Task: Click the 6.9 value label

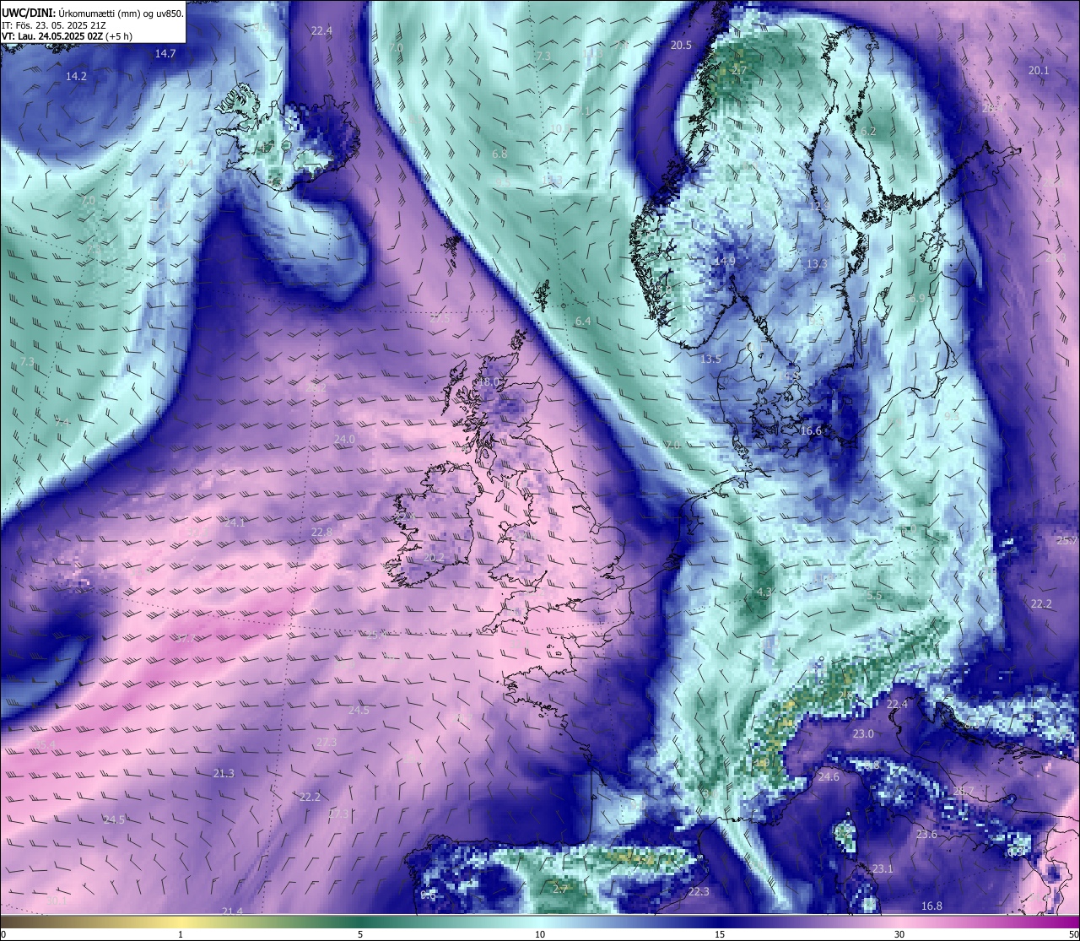Action: point(918,299)
